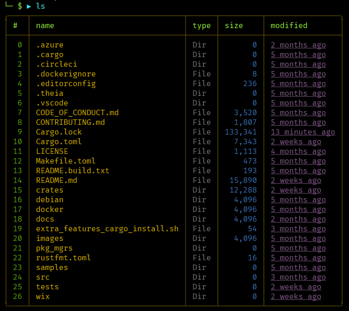Click CODE_OF_CONDUCT.md file name
Viewport: 349px width, 311px height.
click(x=77, y=112)
